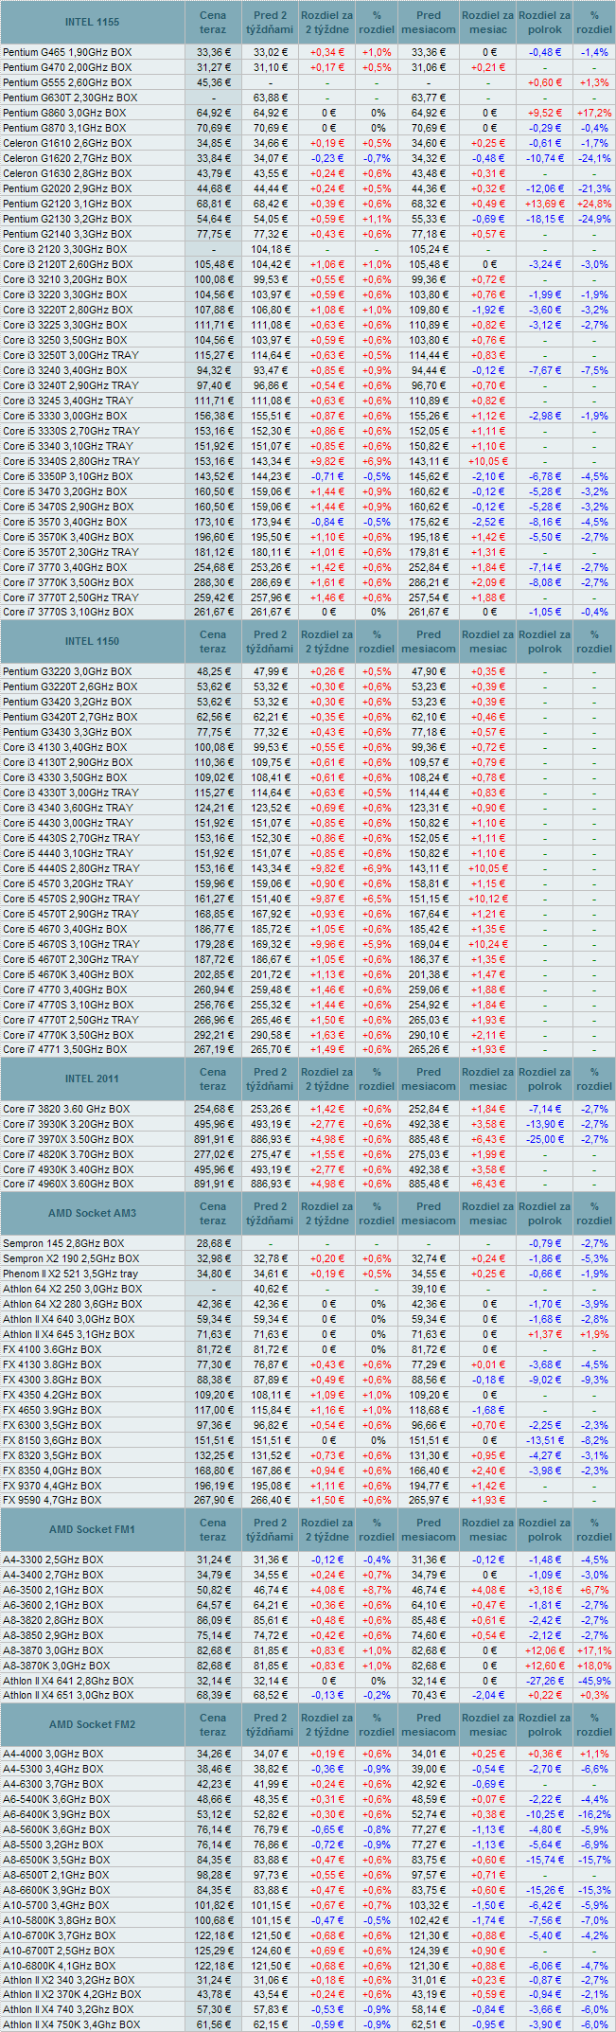Click Rozdiel za polrok header in AMD Socket AM3 table
The image size is (616, 2032).
[545, 1213]
